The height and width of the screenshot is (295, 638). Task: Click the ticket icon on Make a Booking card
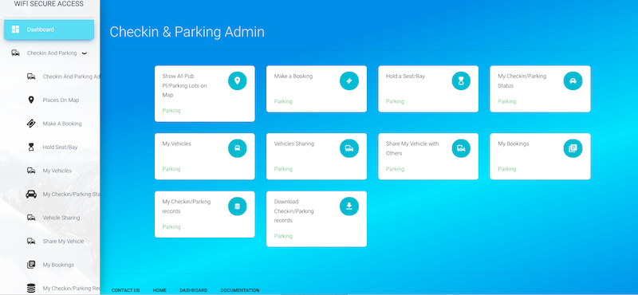(349, 81)
